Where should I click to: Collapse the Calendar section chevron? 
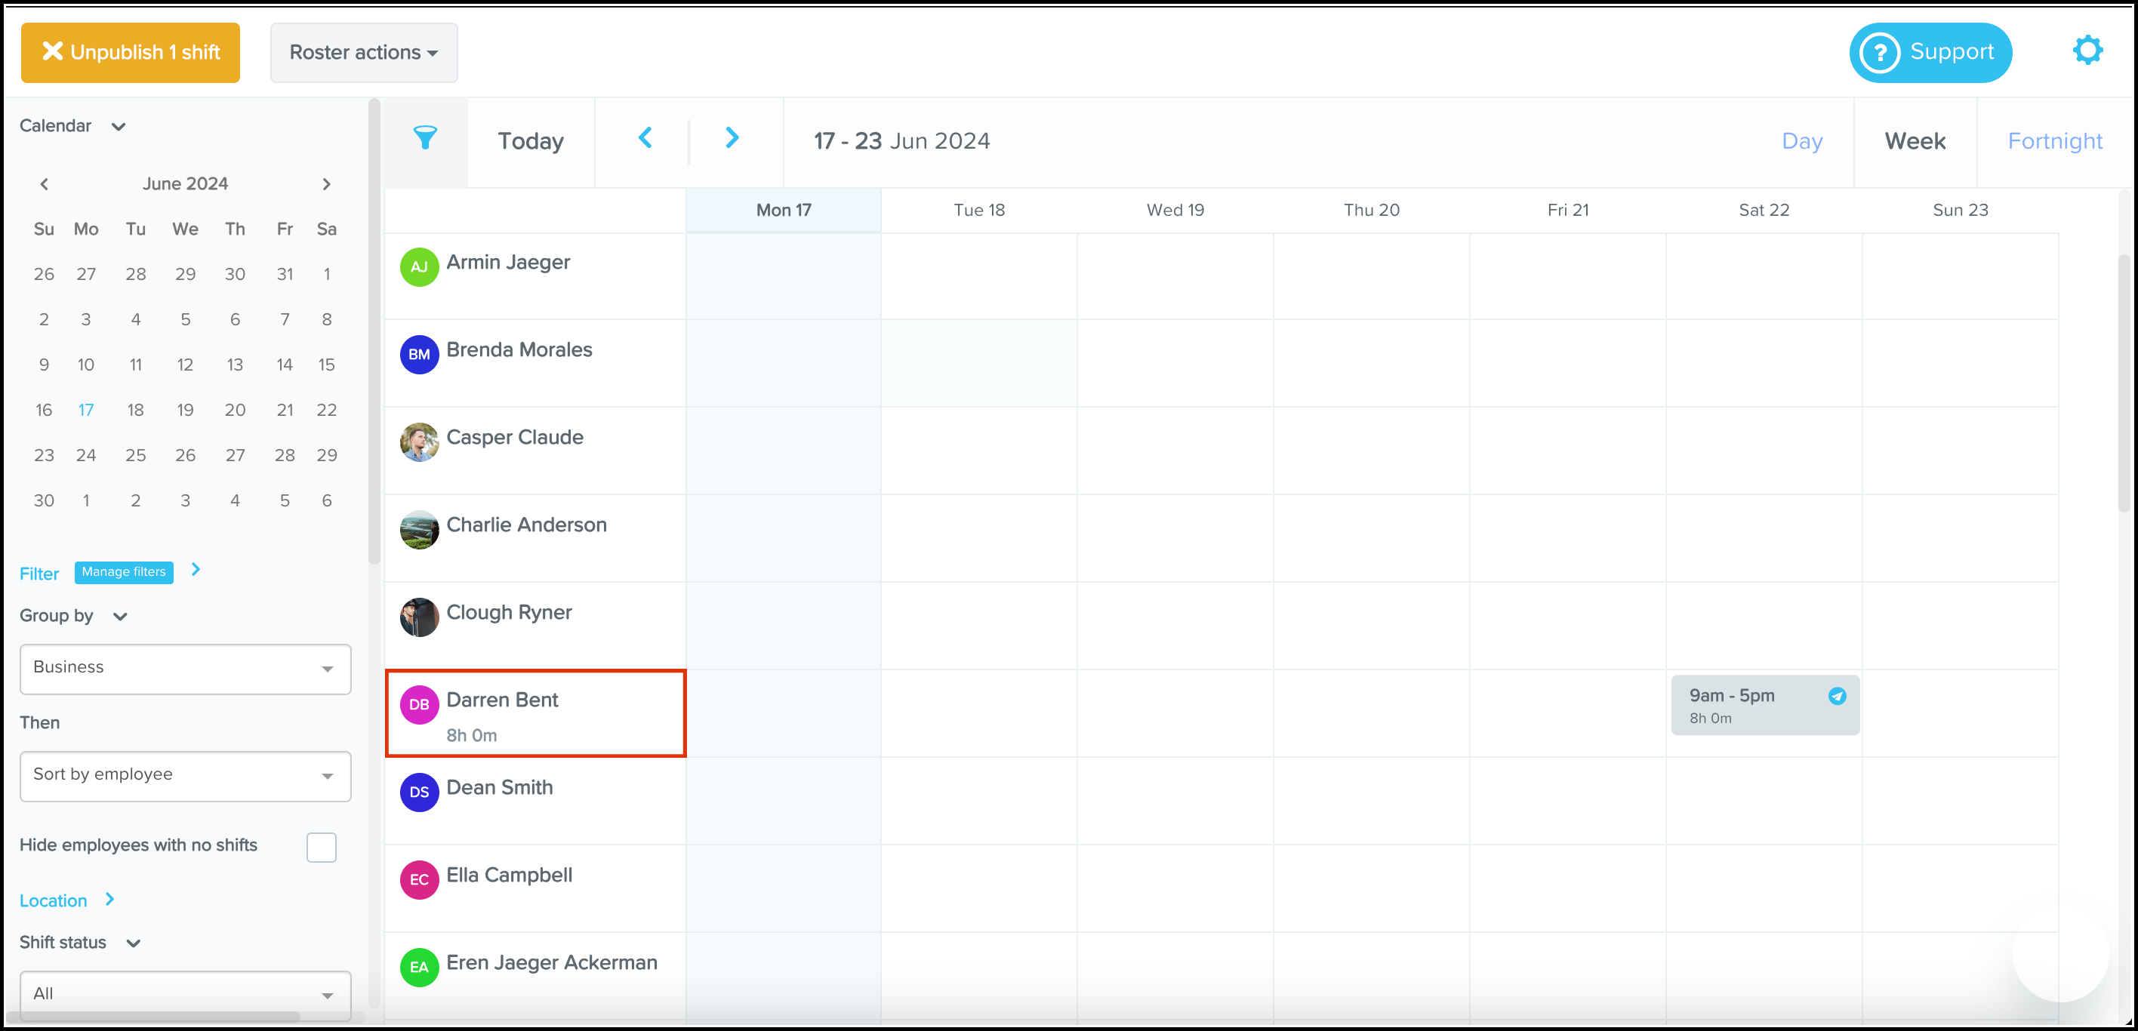[119, 127]
